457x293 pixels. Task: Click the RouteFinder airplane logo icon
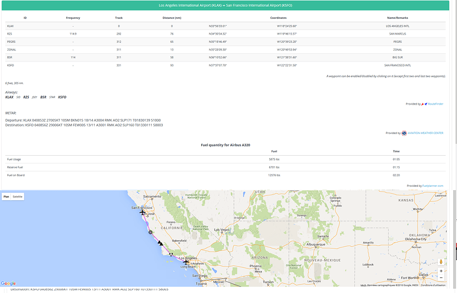pyautogui.click(x=424, y=104)
